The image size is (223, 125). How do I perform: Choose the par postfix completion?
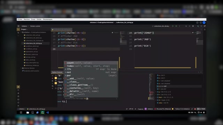[x=91, y=75]
